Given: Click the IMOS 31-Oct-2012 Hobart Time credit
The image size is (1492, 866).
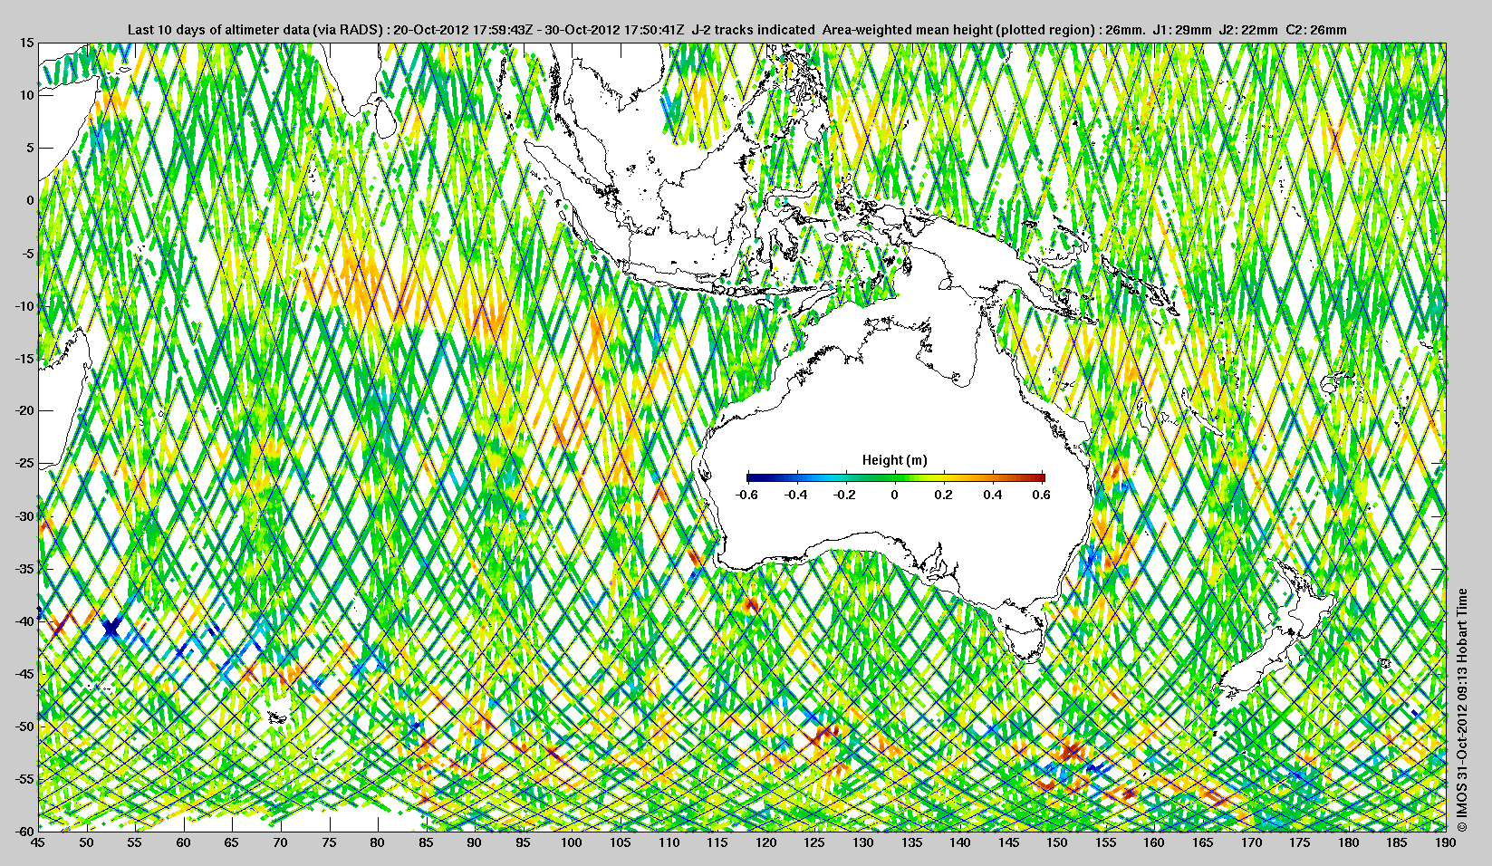Looking at the screenshot, I should tap(1461, 710).
